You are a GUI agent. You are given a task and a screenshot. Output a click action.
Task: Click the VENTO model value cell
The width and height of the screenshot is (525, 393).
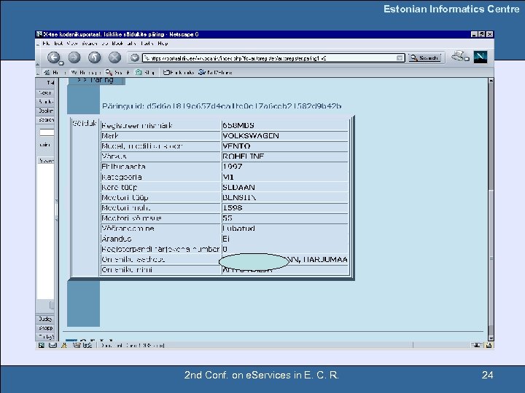(284, 146)
